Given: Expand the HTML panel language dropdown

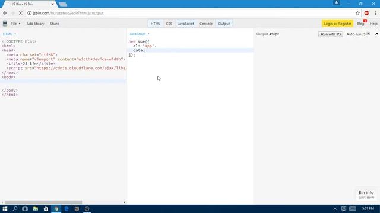Looking at the screenshot, I should 9,34.
